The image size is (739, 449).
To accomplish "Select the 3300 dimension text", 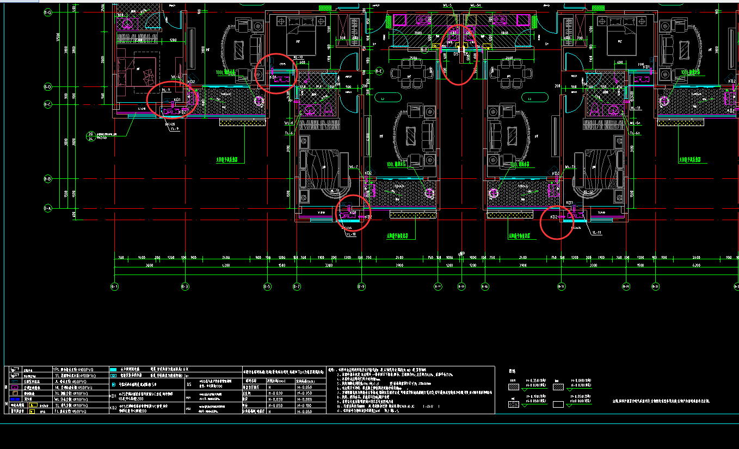I will pyautogui.click(x=328, y=266).
